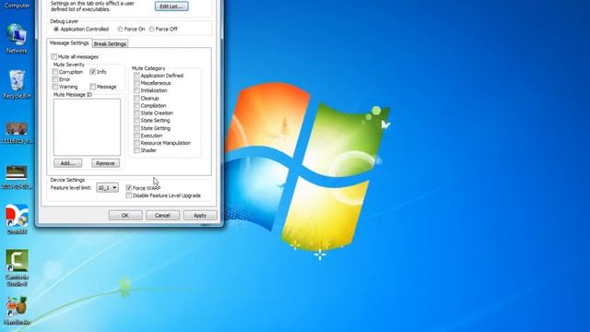This screenshot has width=590, height=332.
Task: Enable Mute all messages checkbox
Action: point(54,57)
